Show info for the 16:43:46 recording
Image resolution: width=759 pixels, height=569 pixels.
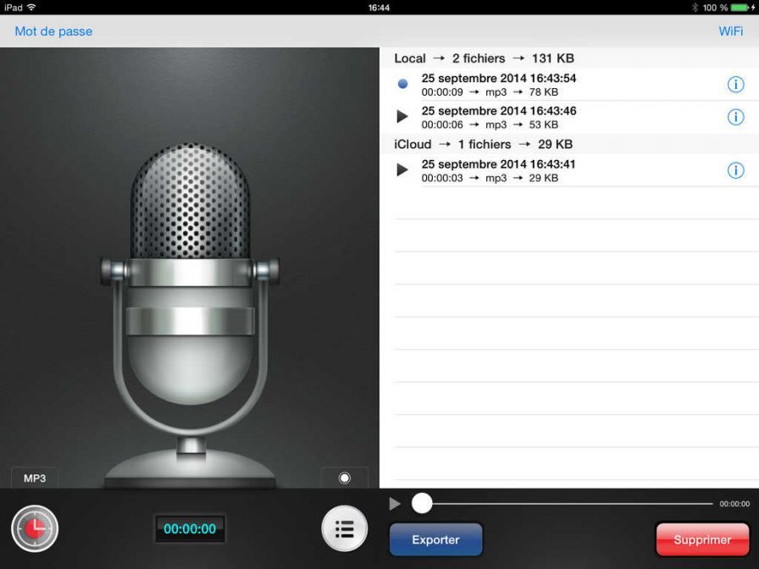[735, 117]
